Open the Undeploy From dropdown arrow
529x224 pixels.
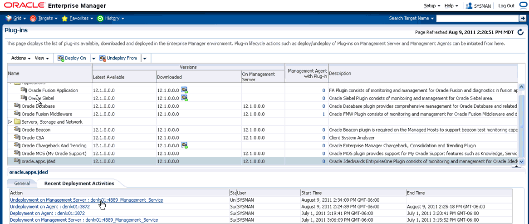pos(145,58)
